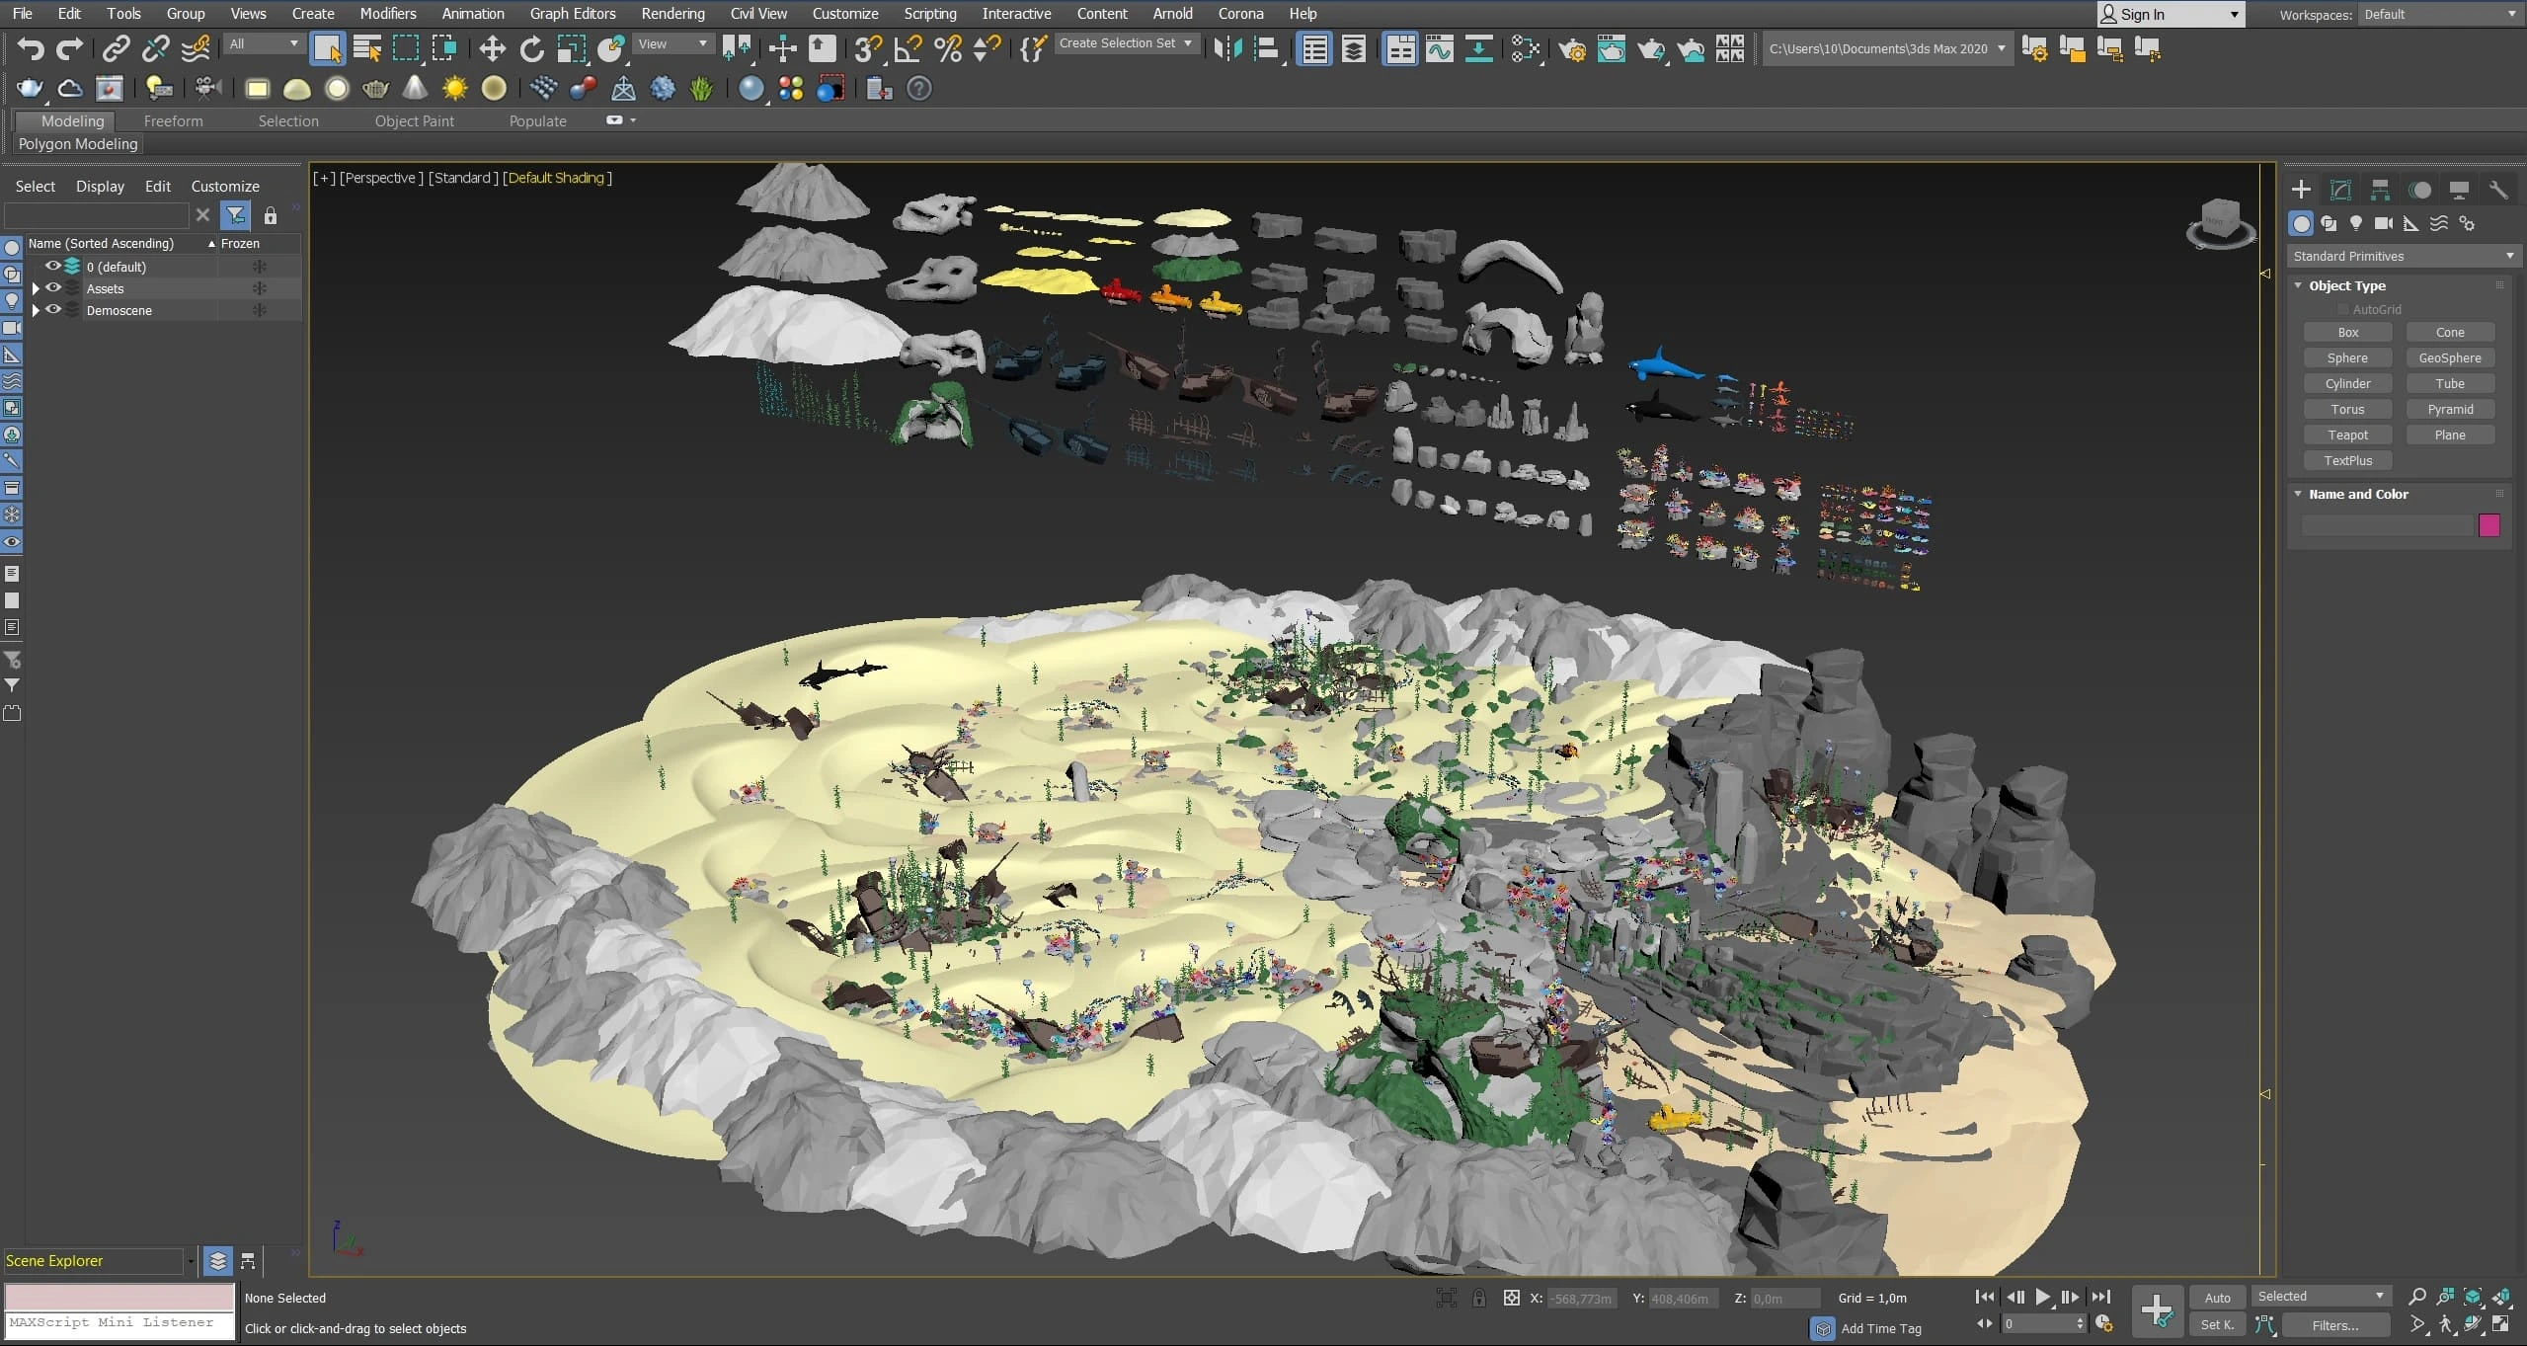Click the Teapot primitive button
Image resolution: width=2527 pixels, height=1346 pixels.
[2347, 435]
